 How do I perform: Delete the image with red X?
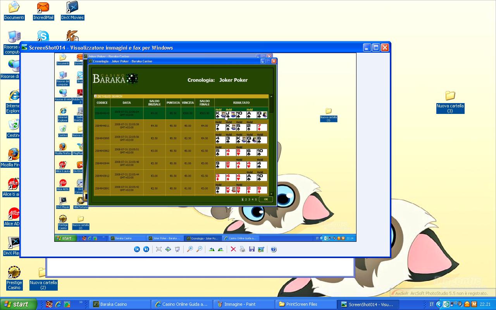[x=233, y=249]
